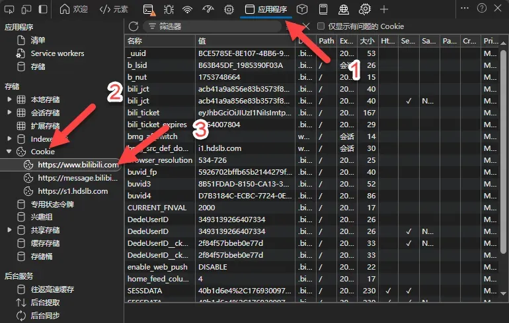Click scrollbar down arrow of cookie table
This screenshot has width=509, height=323.
point(504,293)
